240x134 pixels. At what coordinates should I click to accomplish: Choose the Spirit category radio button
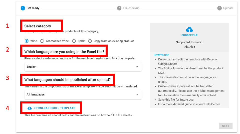click(x=74, y=41)
